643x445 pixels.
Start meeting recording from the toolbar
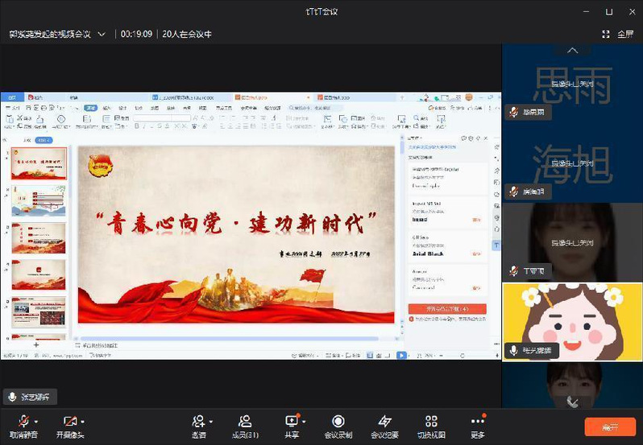point(338,422)
